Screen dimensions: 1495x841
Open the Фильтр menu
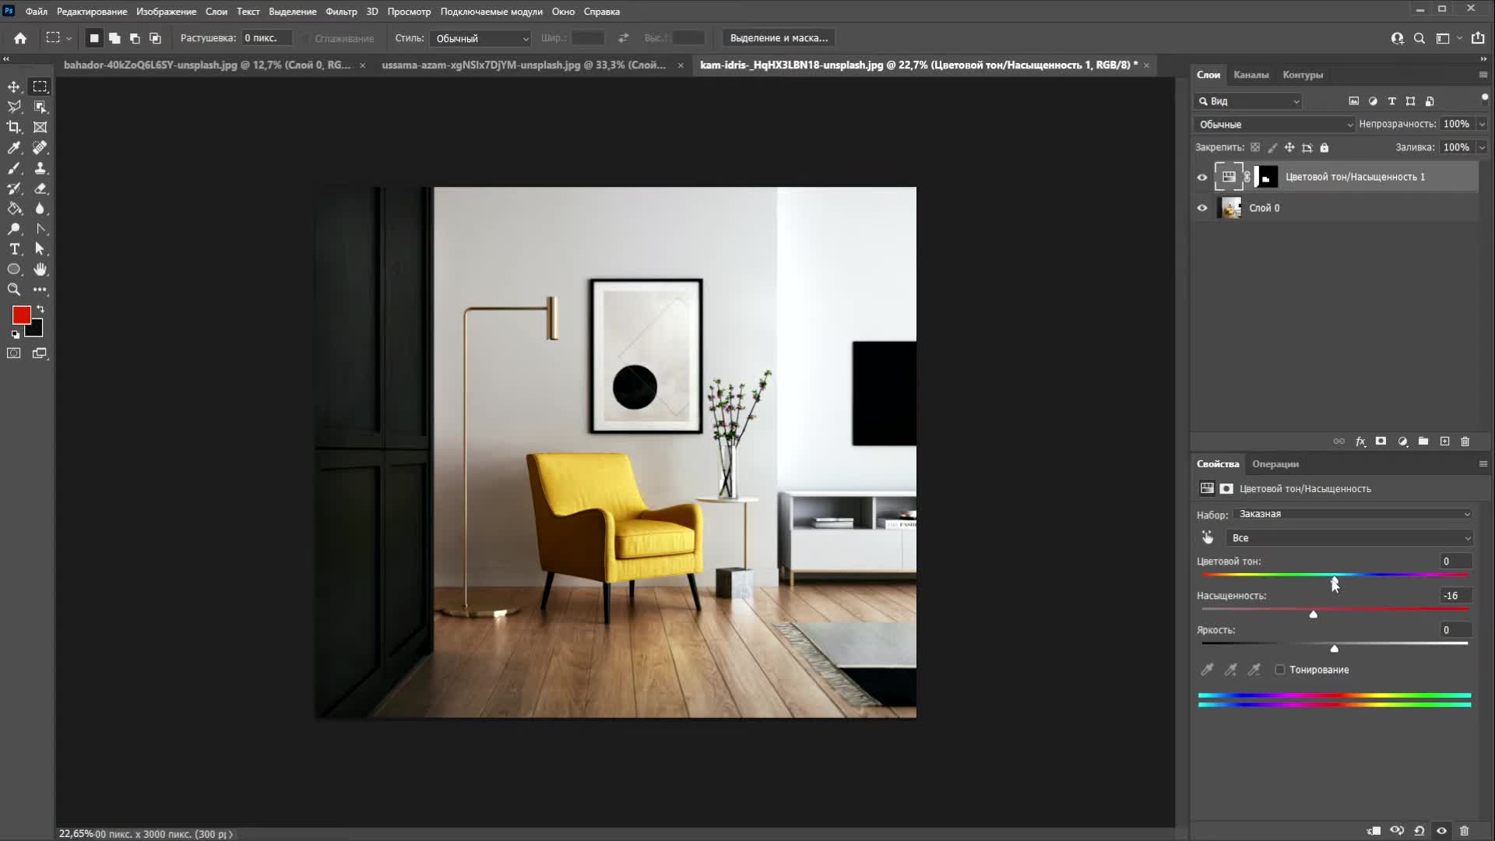[x=341, y=12]
